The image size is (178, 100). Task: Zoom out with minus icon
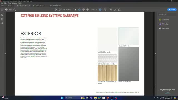[83, 9]
